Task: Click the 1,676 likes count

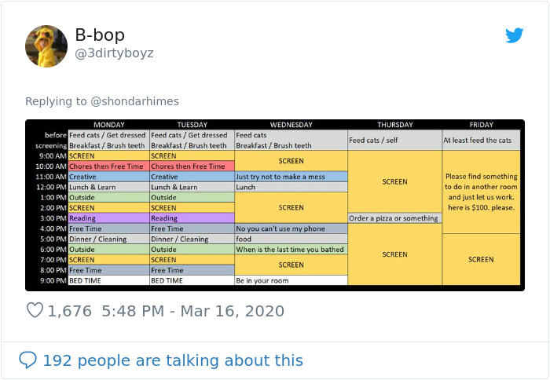Action: click(70, 311)
